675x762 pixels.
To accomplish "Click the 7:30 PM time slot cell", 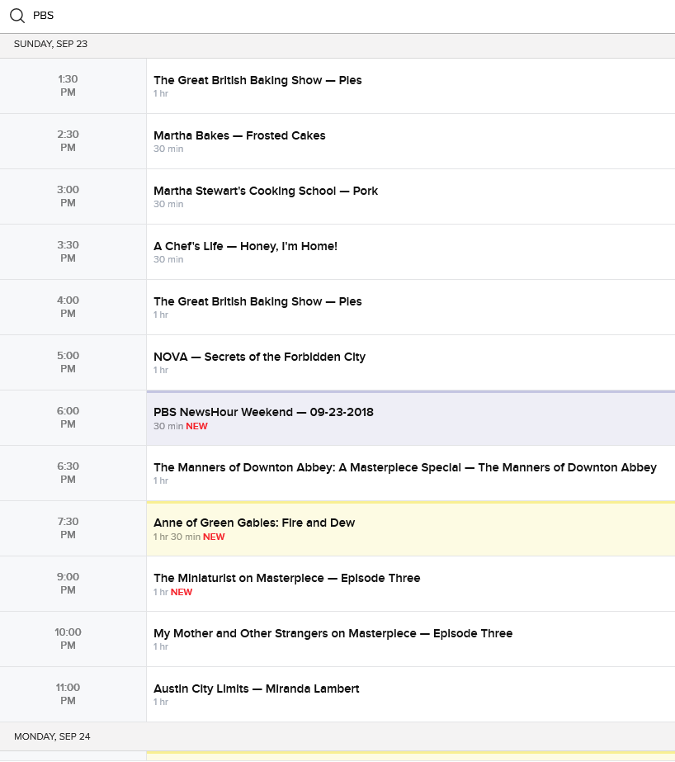I will pos(68,528).
